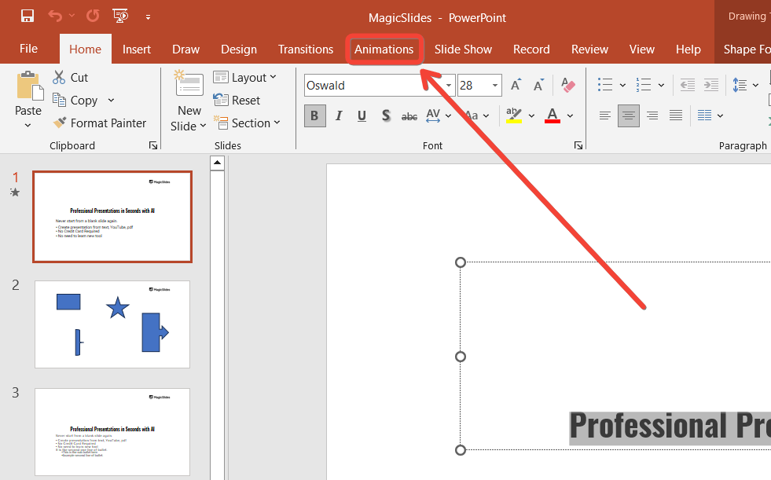Click Increase Font Size icon
Screen dimensions: 771x480
coord(516,85)
